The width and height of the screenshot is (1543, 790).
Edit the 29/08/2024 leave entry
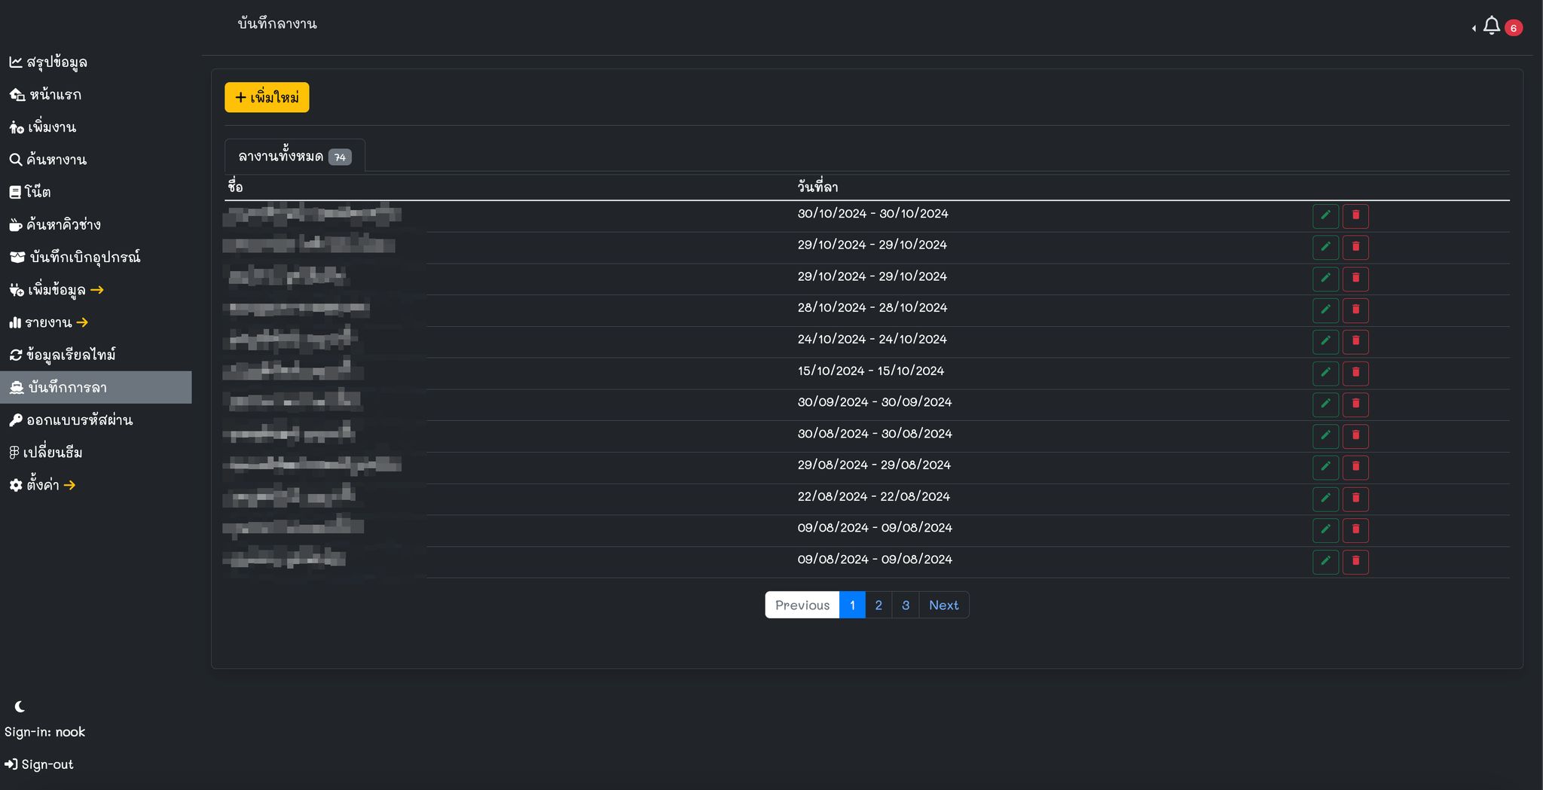[1325, 467]
